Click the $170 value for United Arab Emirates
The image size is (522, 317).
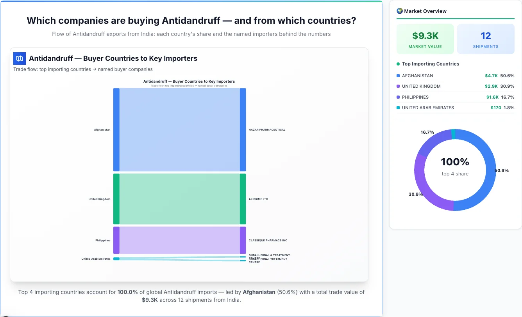tap(496, 108)
